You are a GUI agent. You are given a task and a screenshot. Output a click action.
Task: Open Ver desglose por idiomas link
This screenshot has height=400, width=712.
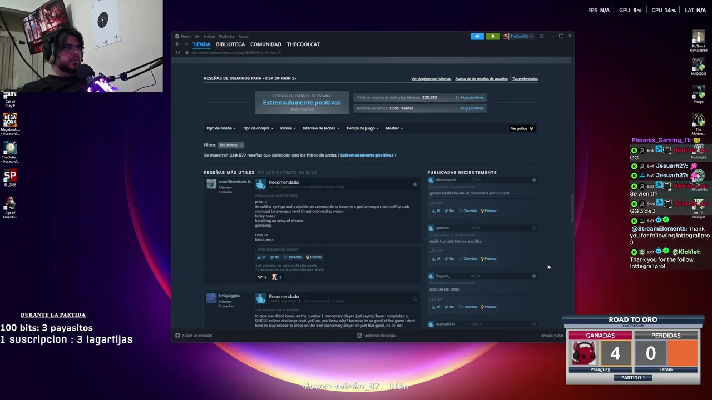pos(431,79)
